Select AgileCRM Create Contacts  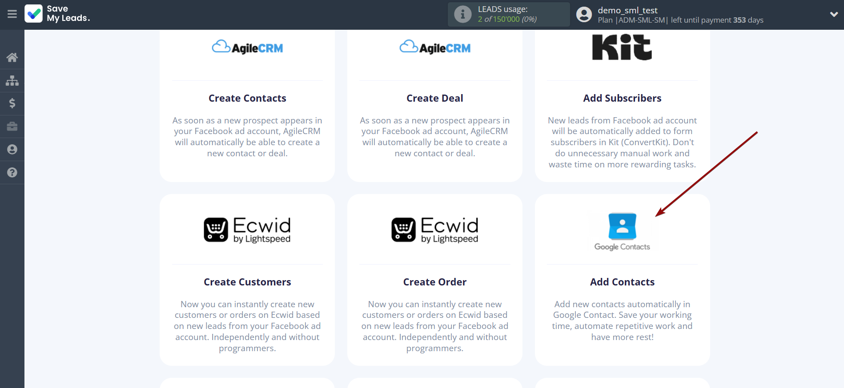pos(247,98)
